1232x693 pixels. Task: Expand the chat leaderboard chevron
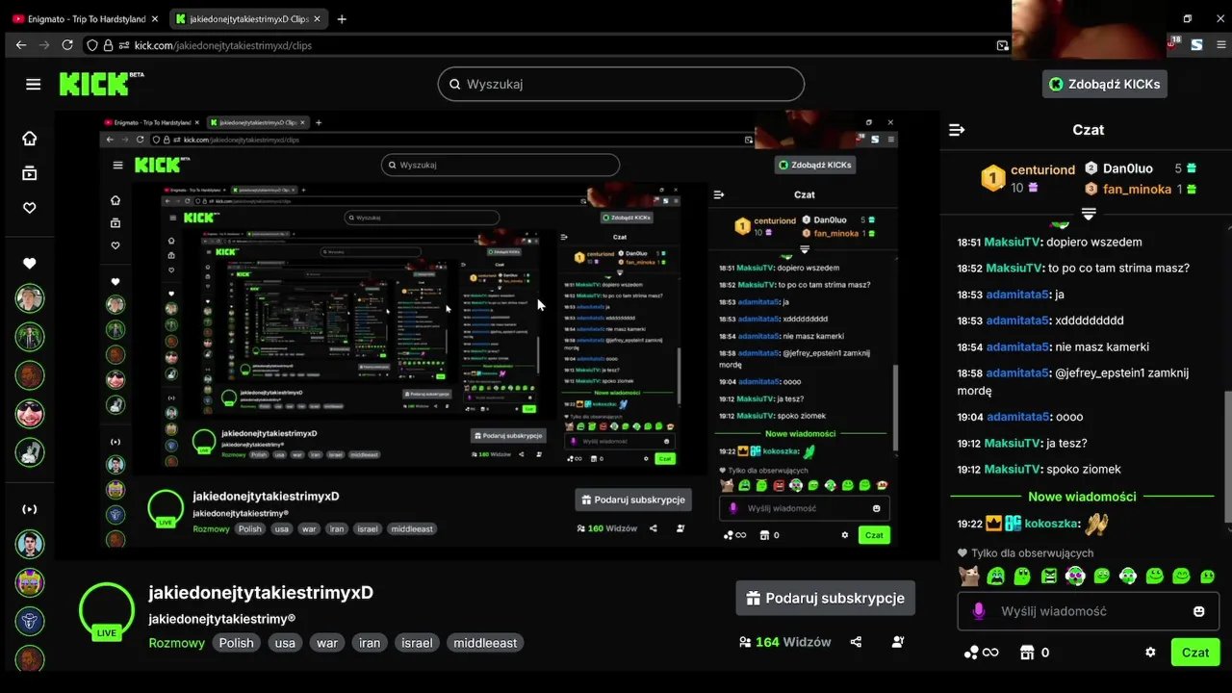tap(1089, 213)
